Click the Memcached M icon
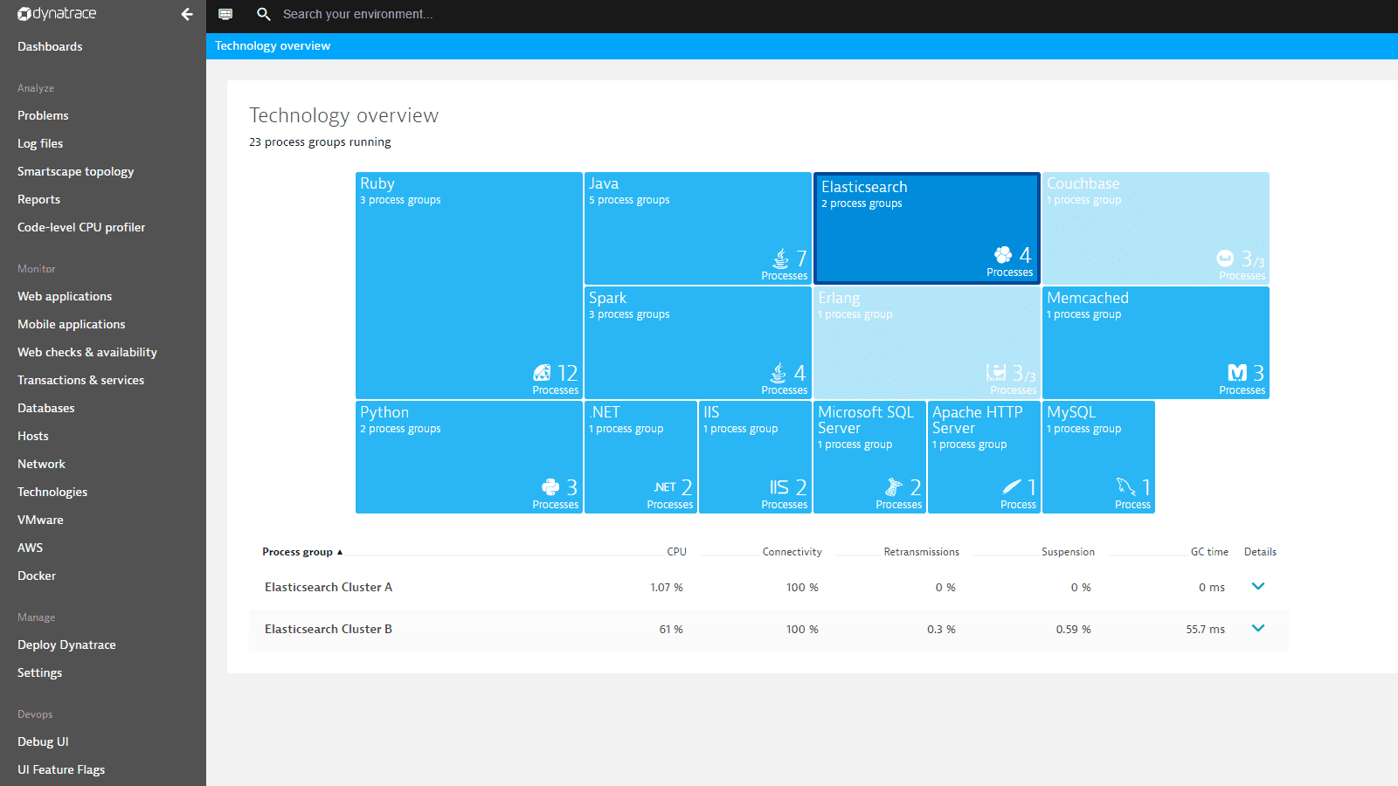1398x786 pixels. click(1237, 373)
